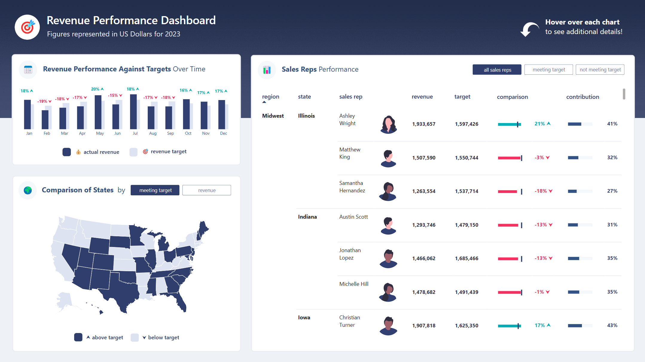Sort by the contribution column header
Viewport: 645px width, 362px height.
point(582,97)
